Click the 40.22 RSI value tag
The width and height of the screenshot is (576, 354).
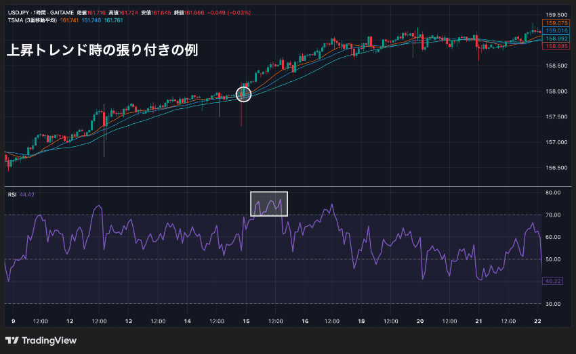coord(553,281)
